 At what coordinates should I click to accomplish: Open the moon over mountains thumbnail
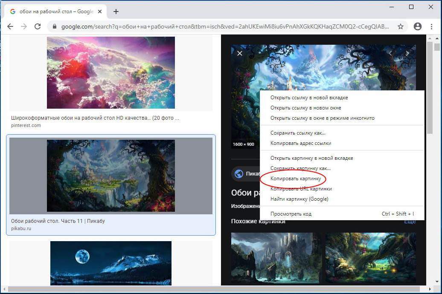coord(111,263)
